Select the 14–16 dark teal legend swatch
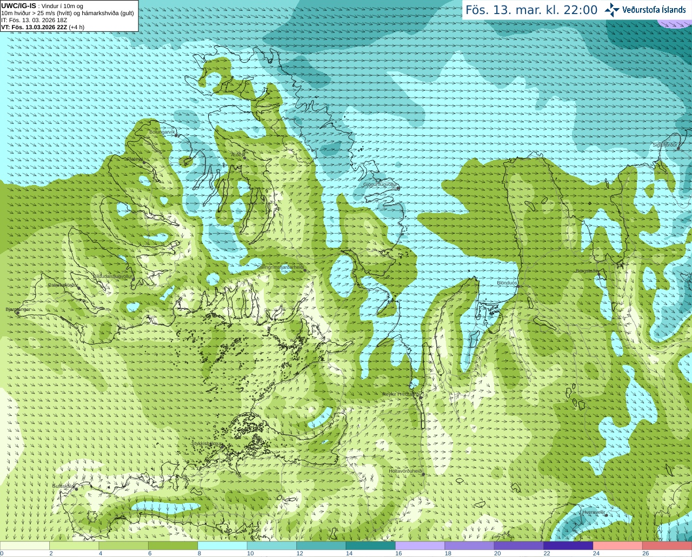 click(371, 546)
